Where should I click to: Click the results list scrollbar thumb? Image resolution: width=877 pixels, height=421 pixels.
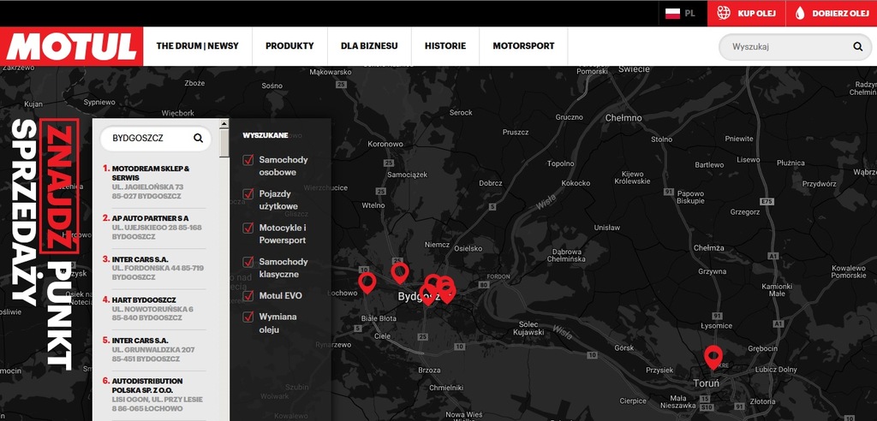[224, 143]
